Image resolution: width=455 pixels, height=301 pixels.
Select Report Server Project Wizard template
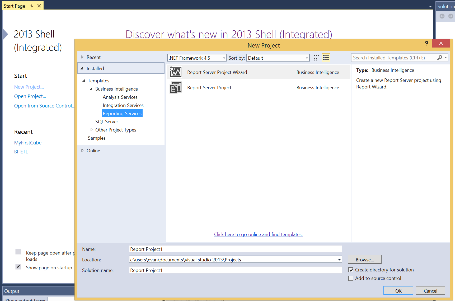(x=258, y=72)
